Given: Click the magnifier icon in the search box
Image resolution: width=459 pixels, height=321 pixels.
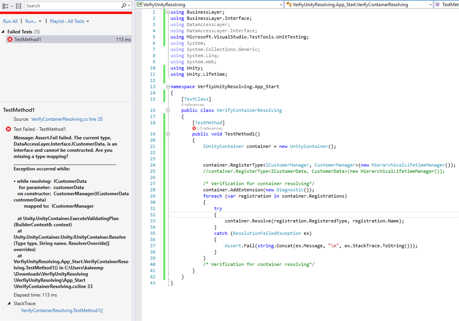Looking at the screenshot, I should (x=123, y=5).
